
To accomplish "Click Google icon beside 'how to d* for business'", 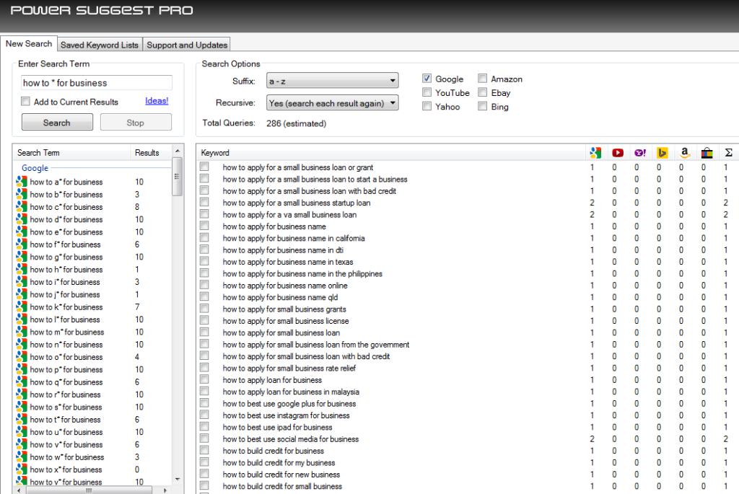I will coord(22,219).
